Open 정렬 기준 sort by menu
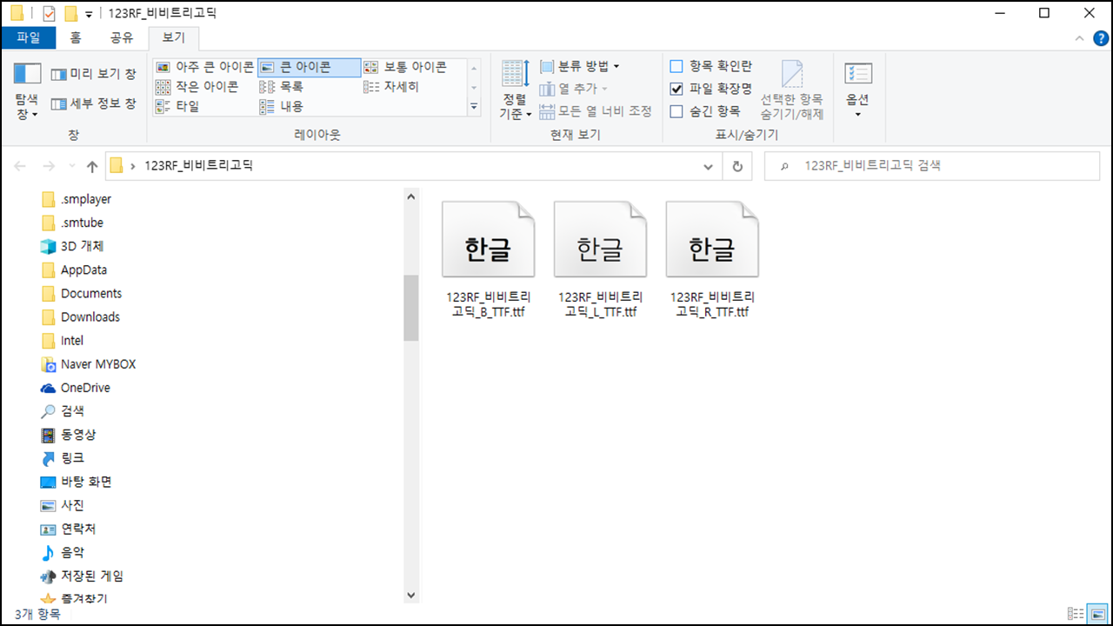Viewport: 1113px width, 626px height. tap(516, 91)
